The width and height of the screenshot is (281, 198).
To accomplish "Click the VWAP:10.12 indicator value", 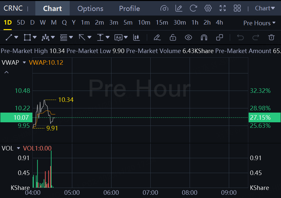I will pyautogui.click(x=46, y=62).
